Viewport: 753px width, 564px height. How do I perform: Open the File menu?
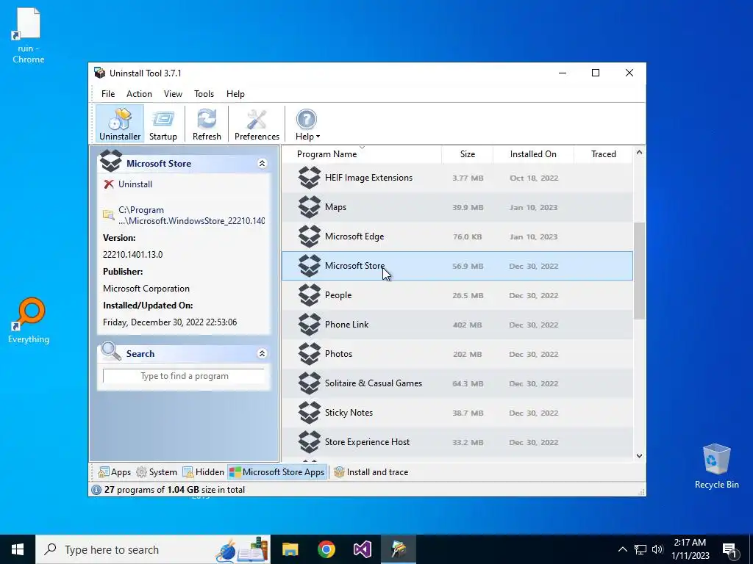tap(108, 94)
